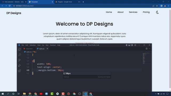Open Chrome profile menu
The image size is (171, 96).
165,6
